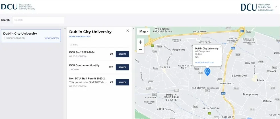
Task: Click the DCU logo at top left
Action: click(18, 7)
